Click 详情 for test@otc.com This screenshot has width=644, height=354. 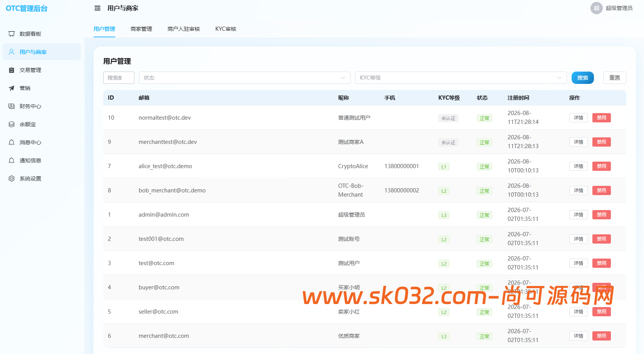coord(579,263)
